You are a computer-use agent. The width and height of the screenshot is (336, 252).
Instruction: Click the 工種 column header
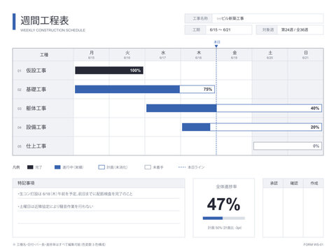click(x=43, y=55)
